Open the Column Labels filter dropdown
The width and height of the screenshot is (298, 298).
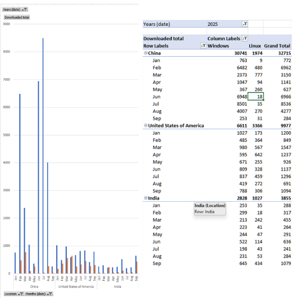(245, 38)
